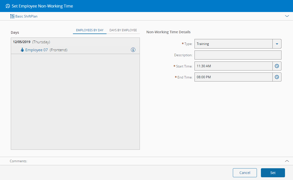
Task: Toggle the Comments section chevron
Action: 287,161
